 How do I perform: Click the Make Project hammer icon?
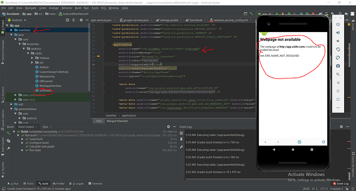[251, 14]
